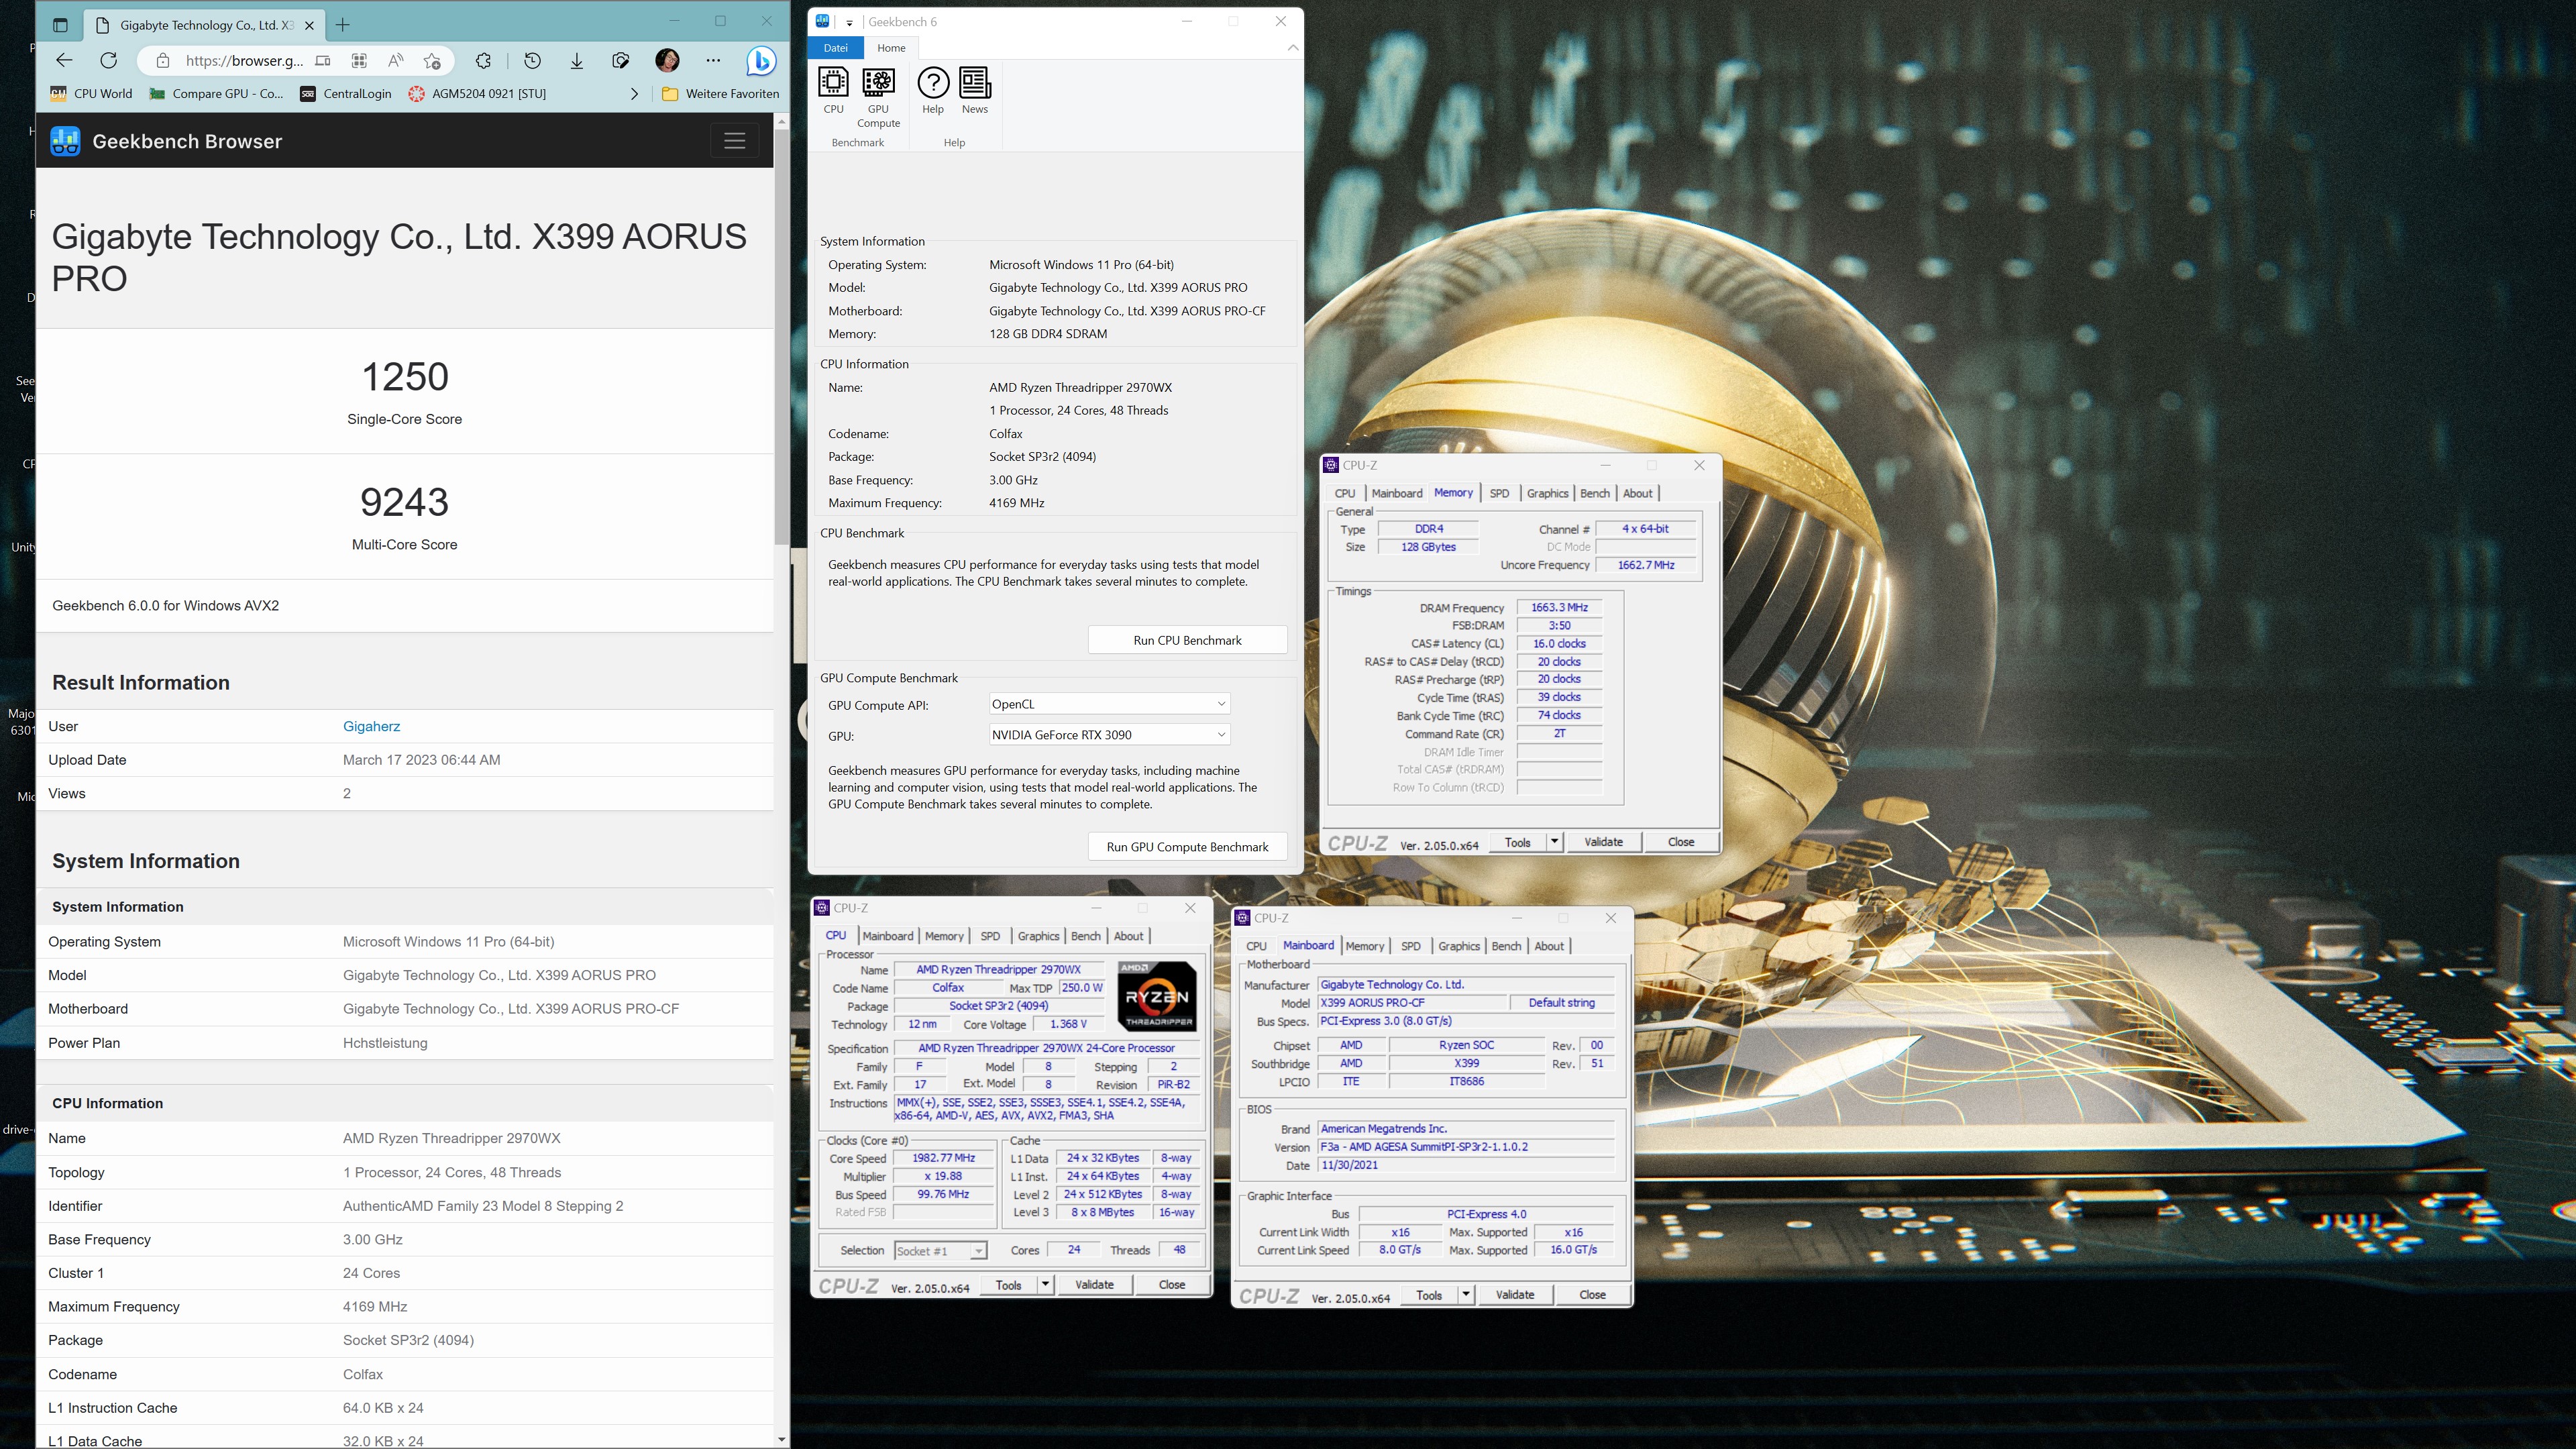Click Validate in CPU-Z Memory window
This screenshot has width=2576, height=1449.
click(x=1603, y=841)
